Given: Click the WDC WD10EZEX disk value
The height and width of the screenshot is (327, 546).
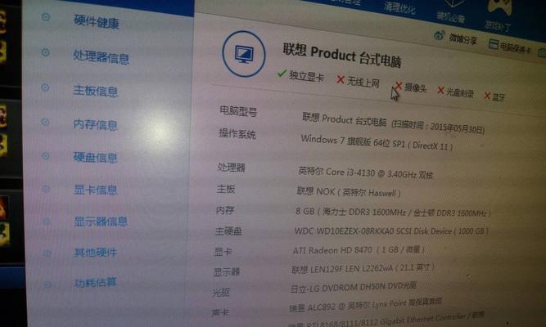Looking at the screenshot, I should coord(391,231).
